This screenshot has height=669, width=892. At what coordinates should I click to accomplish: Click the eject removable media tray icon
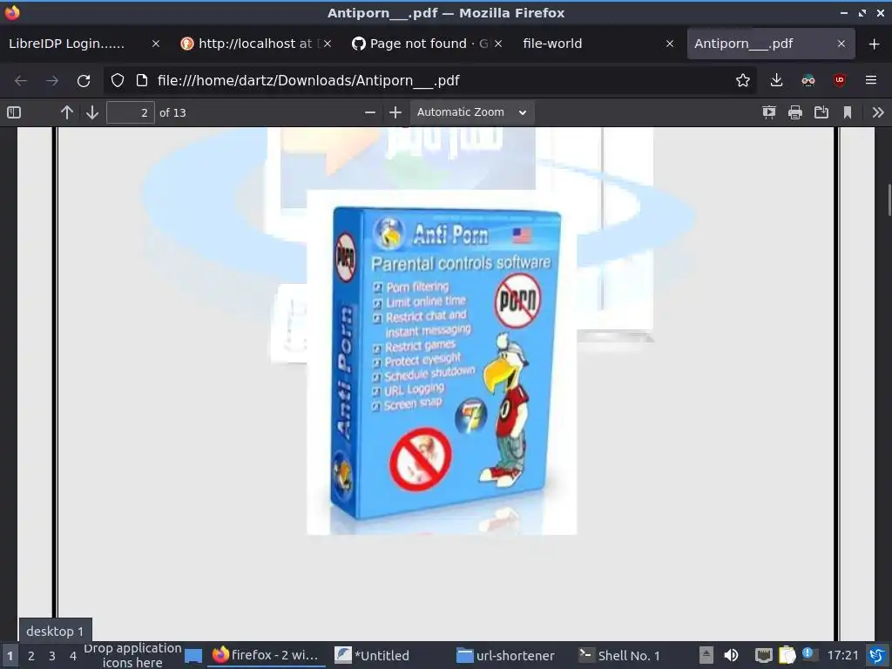706,655
